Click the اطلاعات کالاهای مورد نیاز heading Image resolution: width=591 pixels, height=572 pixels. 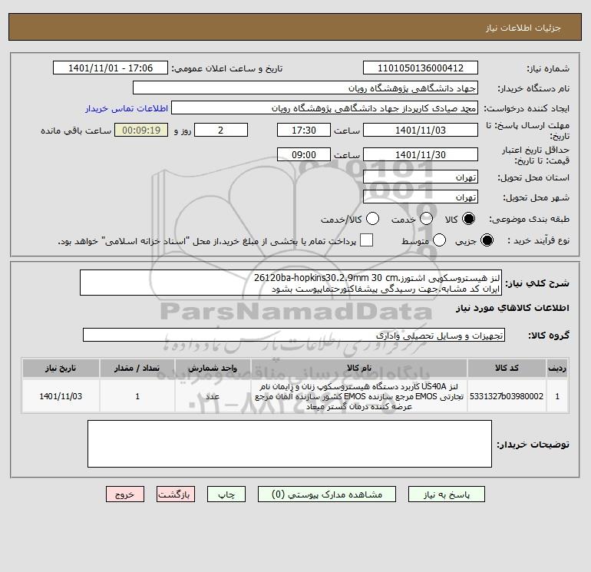pos(513,308)
